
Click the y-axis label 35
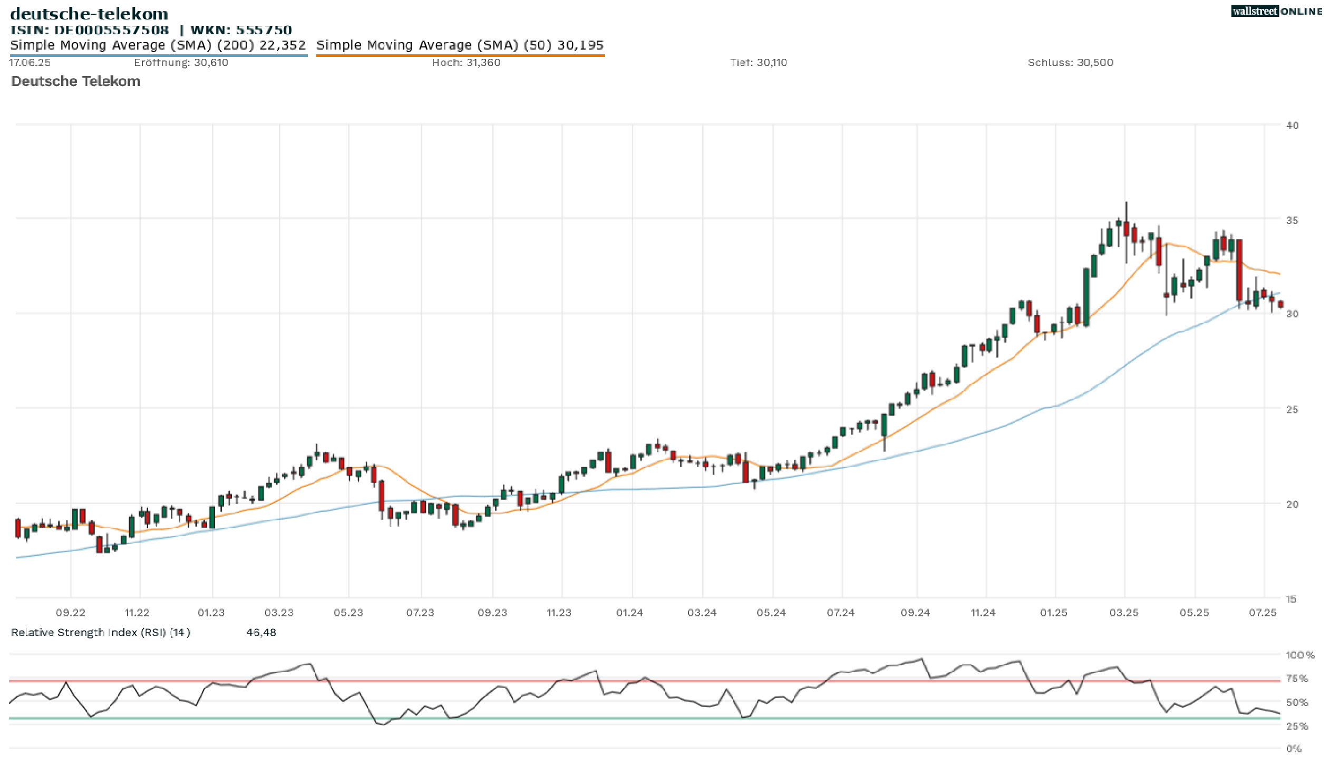[1293, 220]
